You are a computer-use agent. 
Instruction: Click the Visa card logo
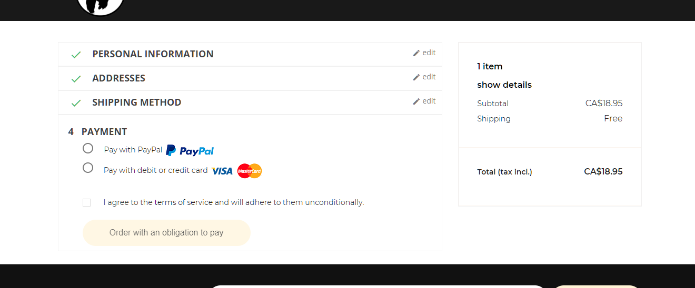222,171
